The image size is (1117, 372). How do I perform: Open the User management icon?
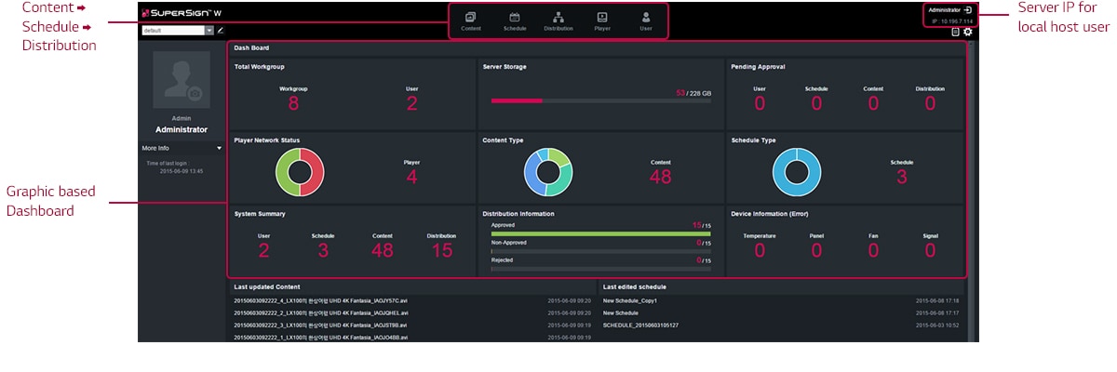(x=646, y=18)
